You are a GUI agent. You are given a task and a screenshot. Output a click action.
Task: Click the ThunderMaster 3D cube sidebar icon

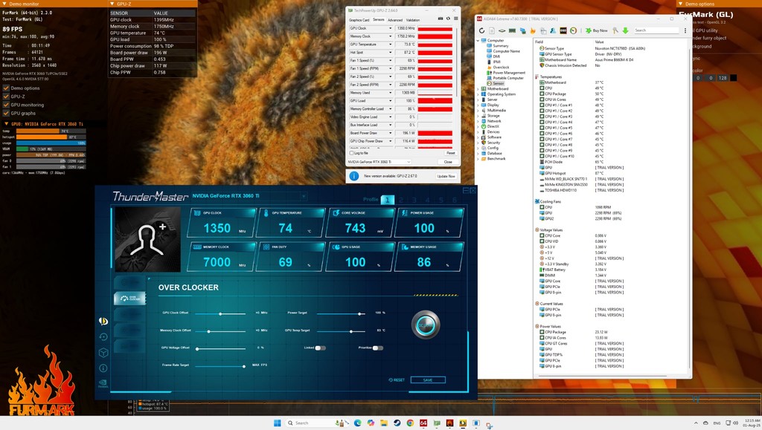[103, 353]
